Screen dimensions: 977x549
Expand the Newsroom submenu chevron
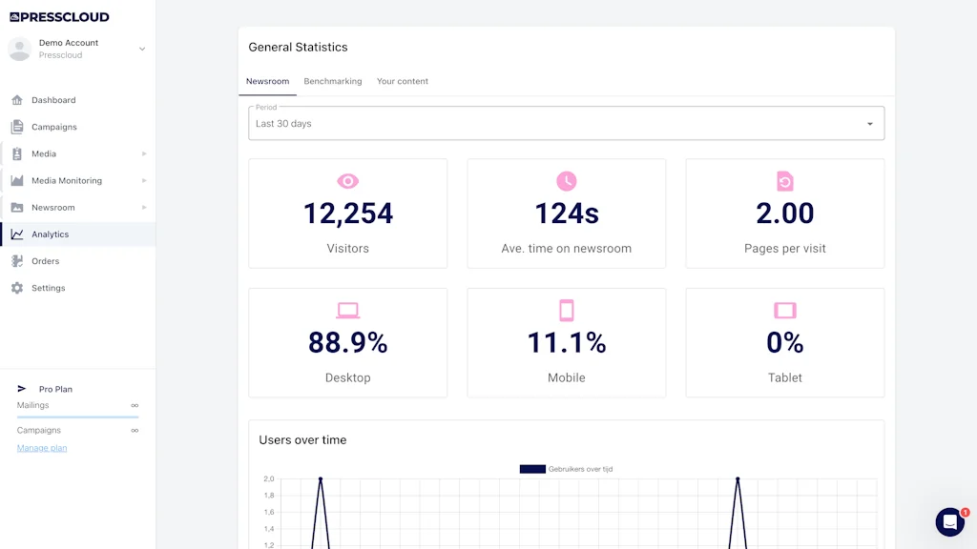144,207
